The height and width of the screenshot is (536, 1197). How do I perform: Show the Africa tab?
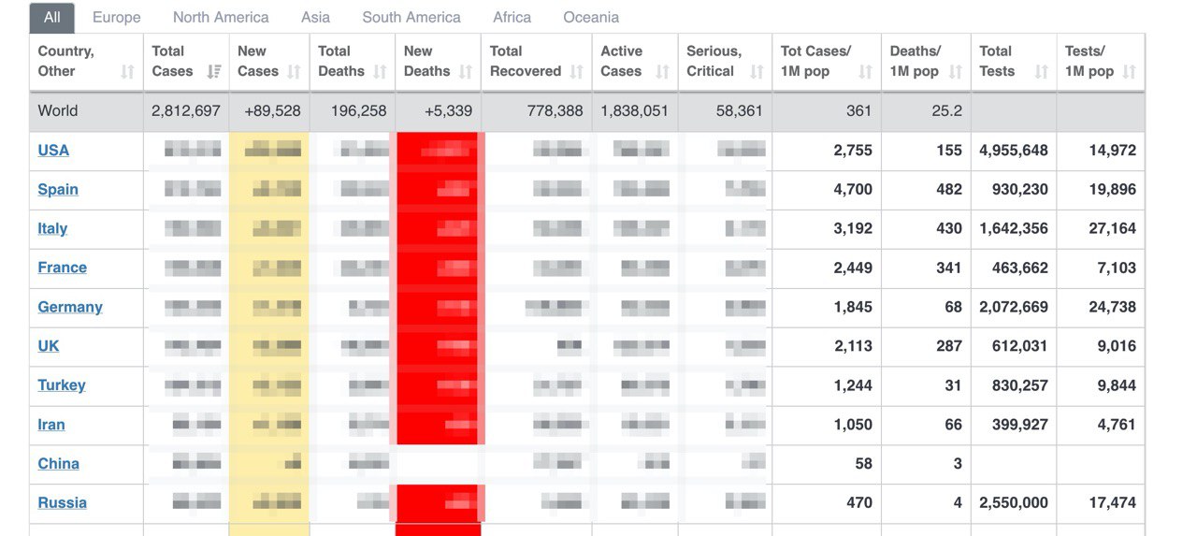pos(512,17)
